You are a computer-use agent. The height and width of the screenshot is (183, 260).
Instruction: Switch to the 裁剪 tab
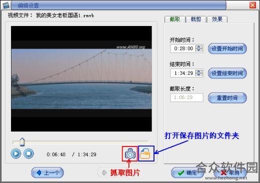coord(196,19)
